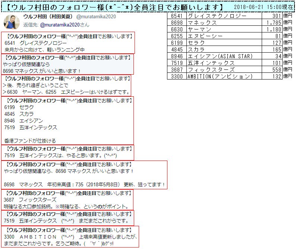Click tweet line 6199 セラク
The width and height of the screenshot is (296, 249).
point(19,108)
